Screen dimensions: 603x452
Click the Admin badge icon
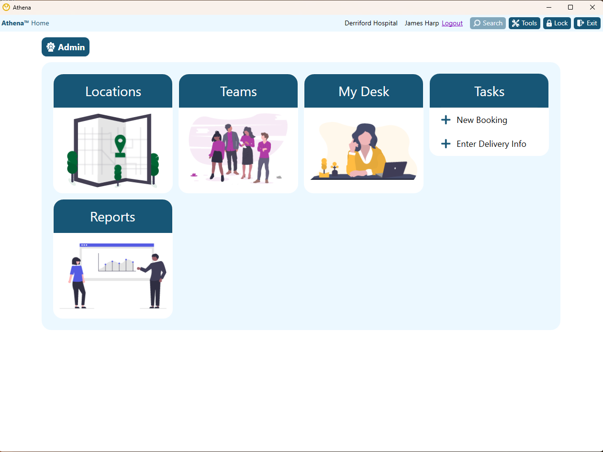pyautogui.click(x=51, y=47)
